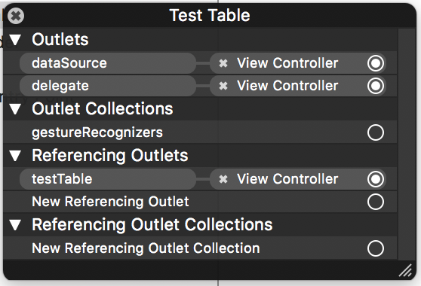
Task: Close the Test Table connections panel
Action: coord(16,16)
